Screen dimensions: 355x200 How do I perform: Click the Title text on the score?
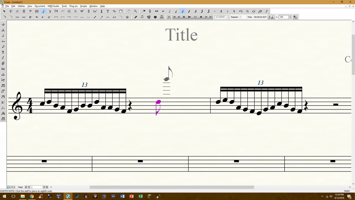point(181,35)
